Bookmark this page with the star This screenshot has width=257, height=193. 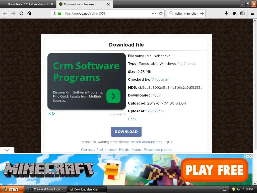[x=161, y=13]
